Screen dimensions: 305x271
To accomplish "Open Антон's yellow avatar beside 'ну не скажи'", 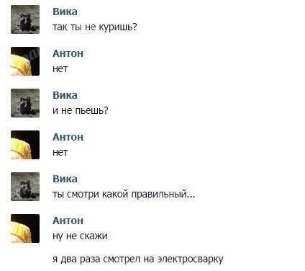I will point(25,228).
